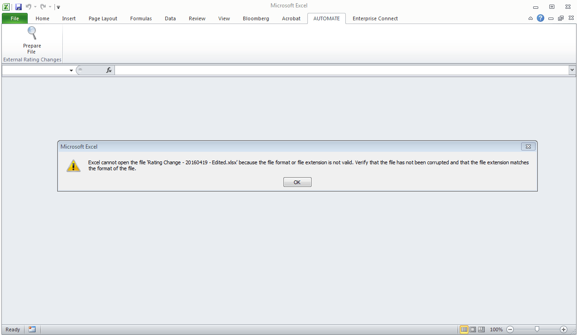Close the Microsoft Excel error dialog

pyautogui.click(x=528, y=146)
